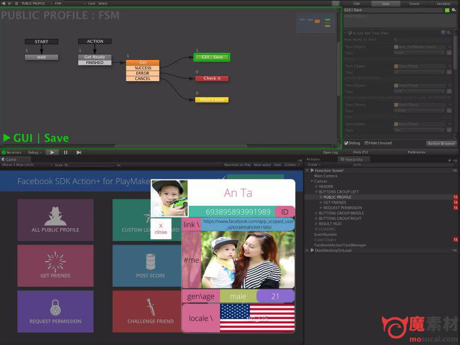The width and height of the screenshot is (460, 345).
Task: Click the Step button in FSM editor
Action: click(79, 152)
